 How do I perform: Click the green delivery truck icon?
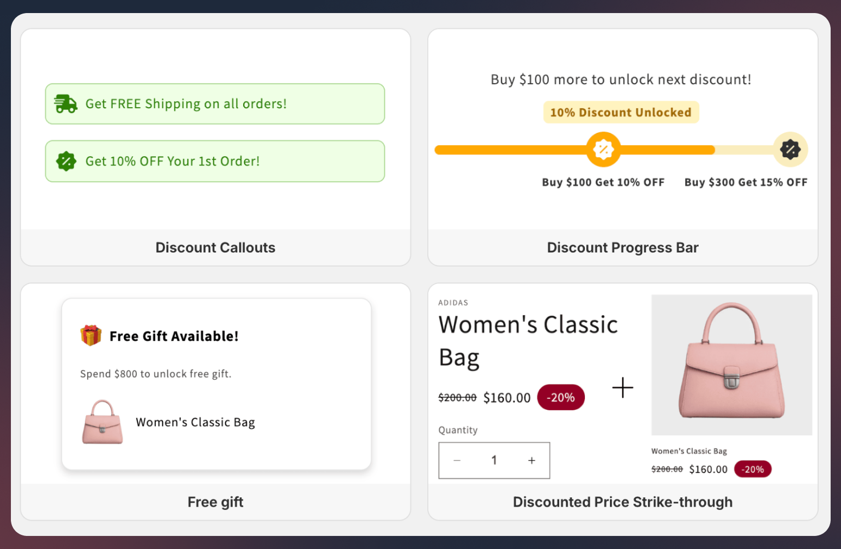click(x=65, y=103)
